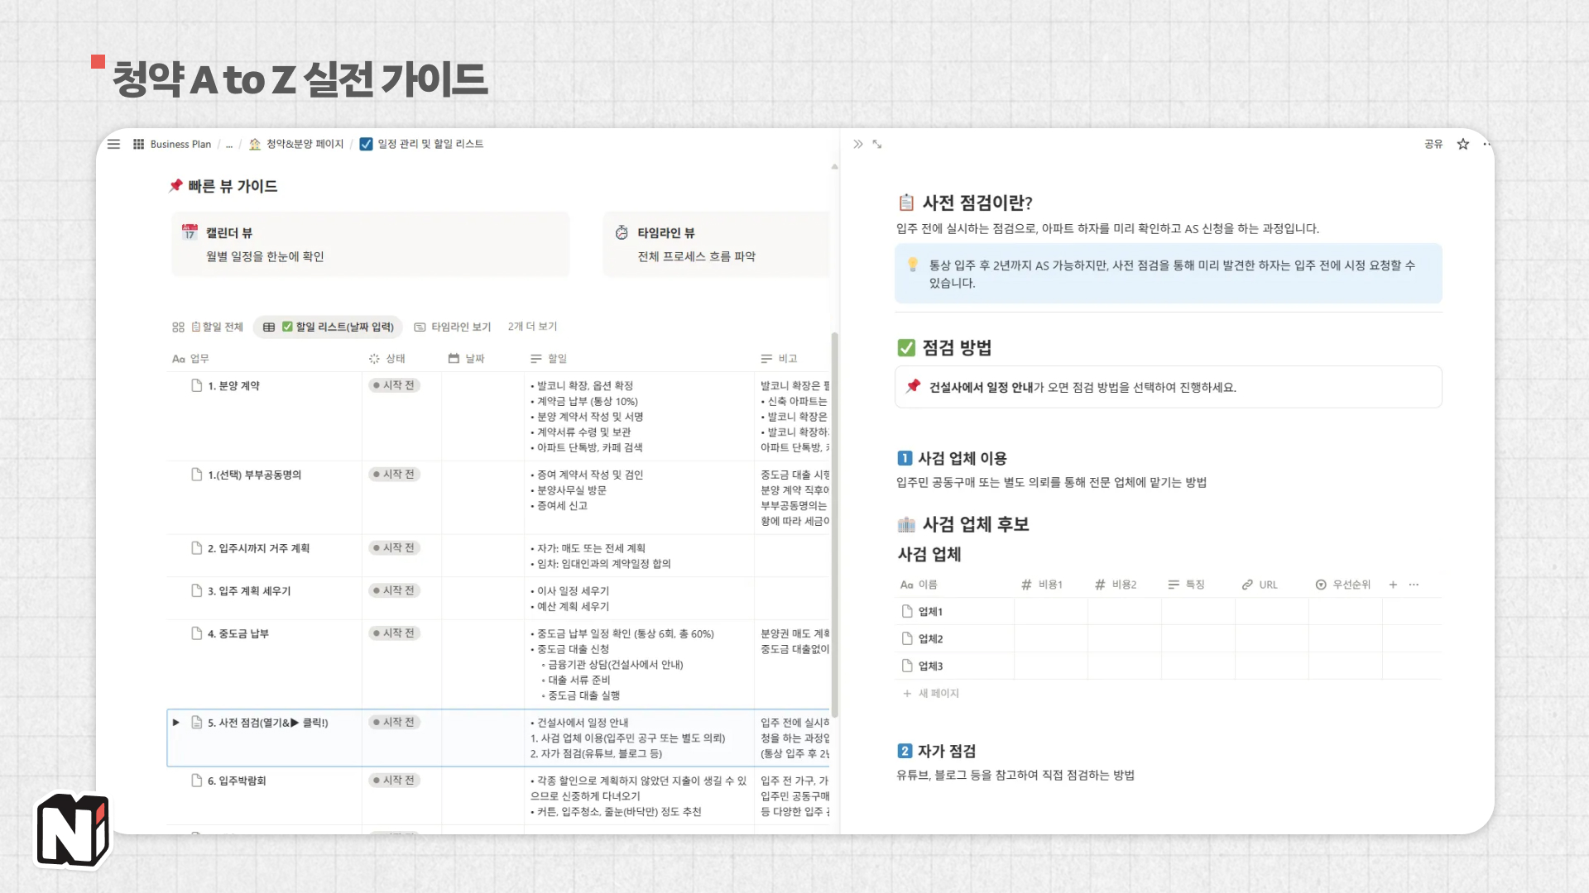The height and width of the screenshot is (893, 1589).
Task: Add a new property with the plus icon
Action: click(x=1393, y=585)
